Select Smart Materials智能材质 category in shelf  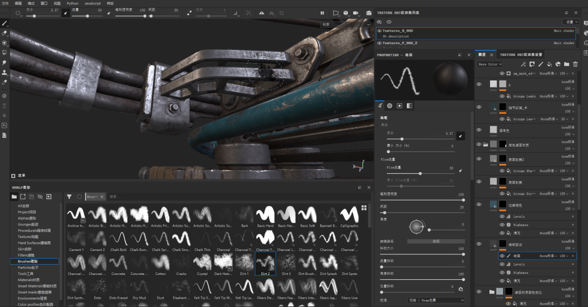[37, 286]
